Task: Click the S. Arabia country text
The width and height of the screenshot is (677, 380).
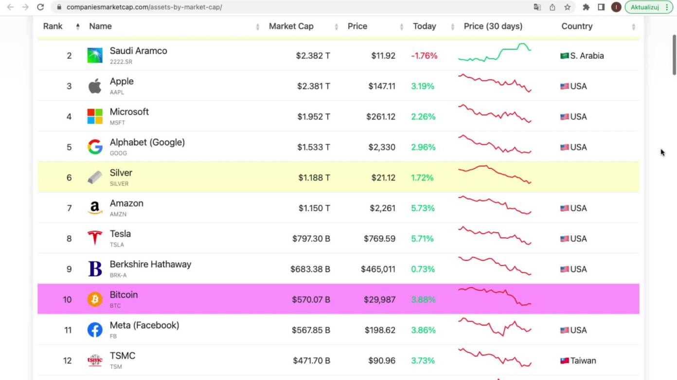Action: (x=587, y=56)
